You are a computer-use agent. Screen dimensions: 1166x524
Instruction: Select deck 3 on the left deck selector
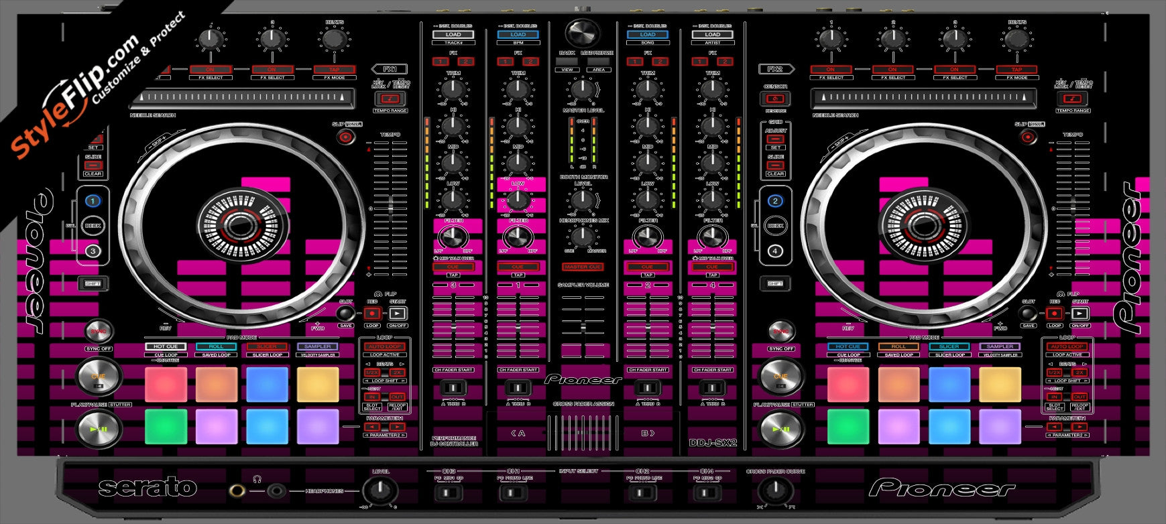pyautogui.click(x=93, y=251)
